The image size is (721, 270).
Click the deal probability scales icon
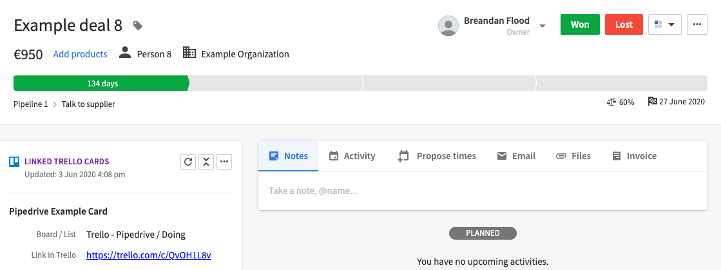click(611, 102)
